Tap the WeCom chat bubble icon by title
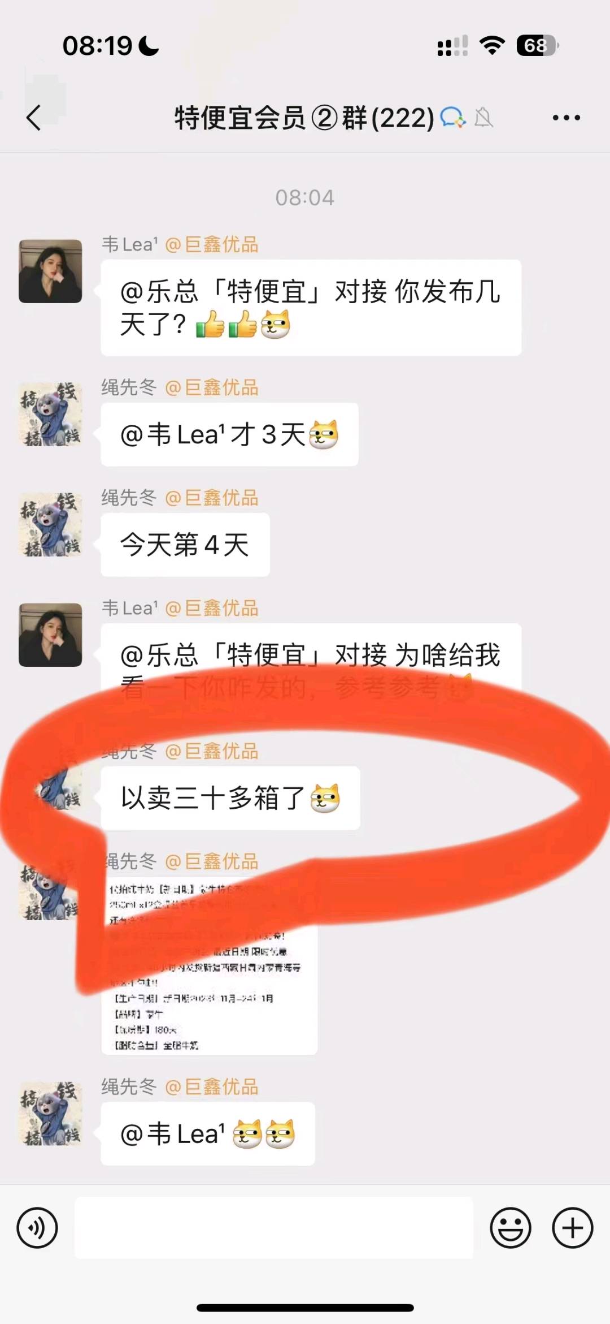 click(x=453, y=118)
